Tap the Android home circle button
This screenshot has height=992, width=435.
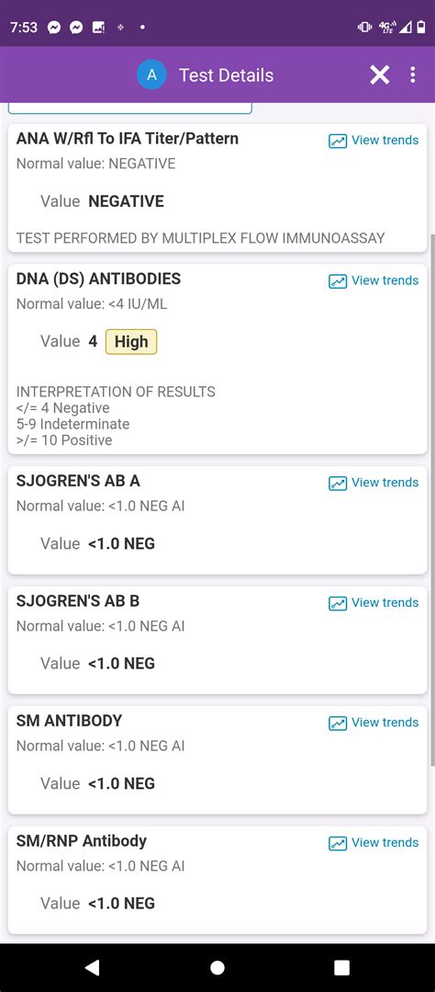(x=217, y=967)
